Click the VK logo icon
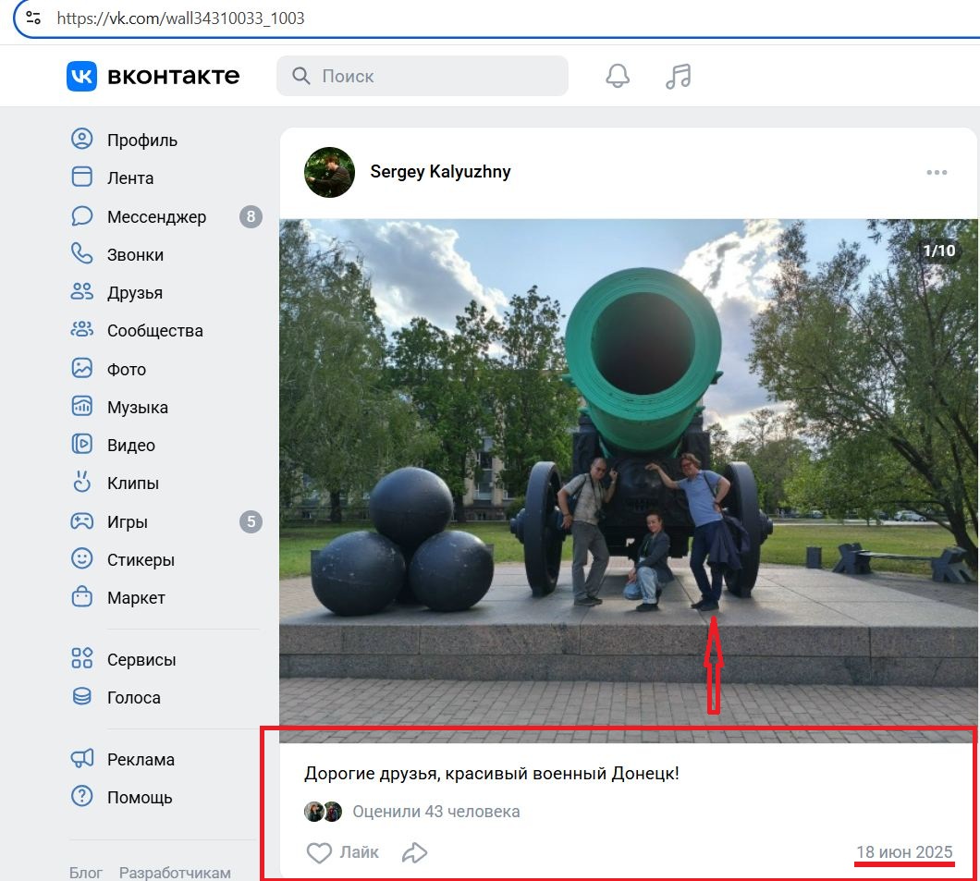This screenshot has height=881, width=980. pos(81,76)
